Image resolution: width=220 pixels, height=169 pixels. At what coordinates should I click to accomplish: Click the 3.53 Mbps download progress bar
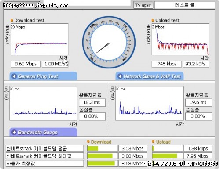(103, 148)
